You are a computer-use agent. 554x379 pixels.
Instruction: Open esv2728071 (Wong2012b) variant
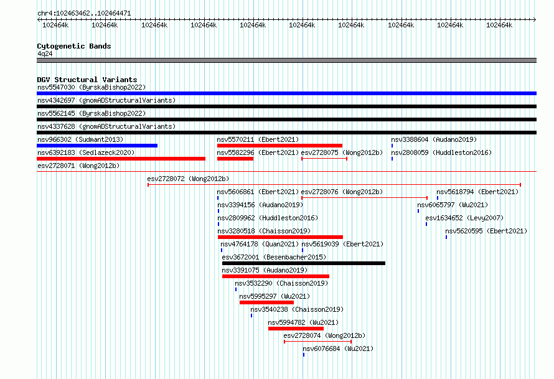tap(78, 166)
